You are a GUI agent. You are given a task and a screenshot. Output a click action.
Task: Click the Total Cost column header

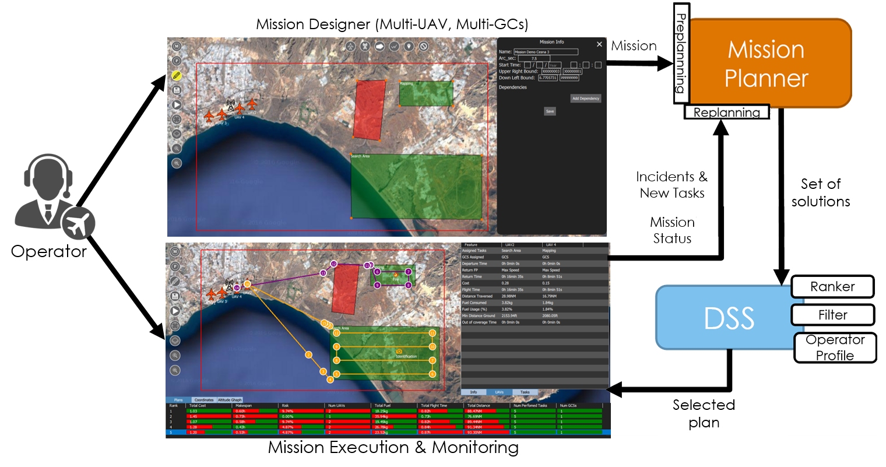pyautogui.click(x=209, y=405)
